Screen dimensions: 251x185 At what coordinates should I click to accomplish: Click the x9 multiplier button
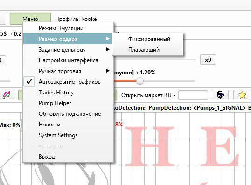208,60
